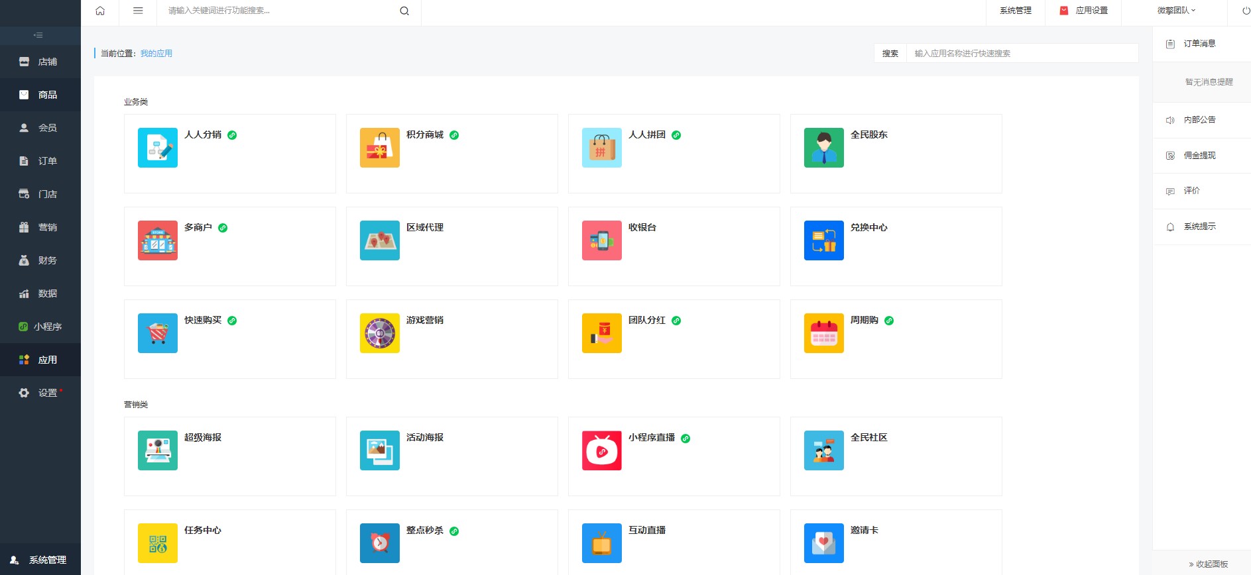Viewport: 1251px width, 575px height.
Task: Open the 周期购 calendar icon
Action: (824, 333)
